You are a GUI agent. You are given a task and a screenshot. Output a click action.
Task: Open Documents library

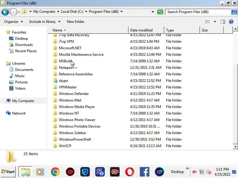coord(24,70)
